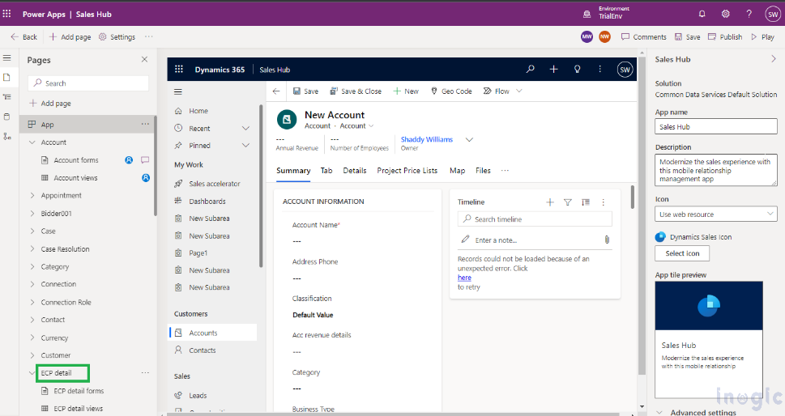Select Accounts in Customers section
This screenshot has height=416, width=785.
[x=213, y=333]
